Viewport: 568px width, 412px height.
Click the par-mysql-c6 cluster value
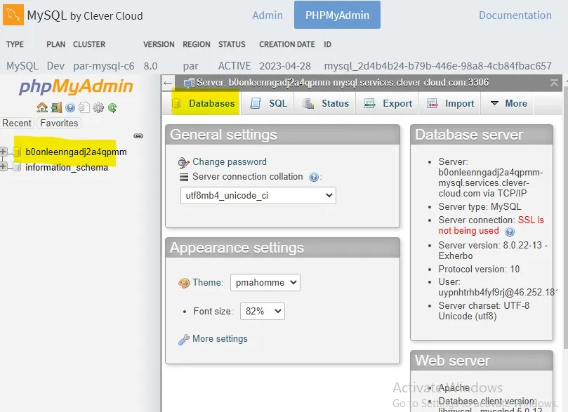click(x=104, y=66)
